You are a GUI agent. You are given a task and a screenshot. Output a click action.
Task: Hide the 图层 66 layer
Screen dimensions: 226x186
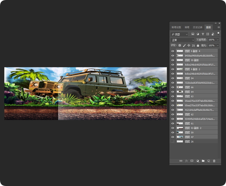pyautogui.click(x=173, y=87)
